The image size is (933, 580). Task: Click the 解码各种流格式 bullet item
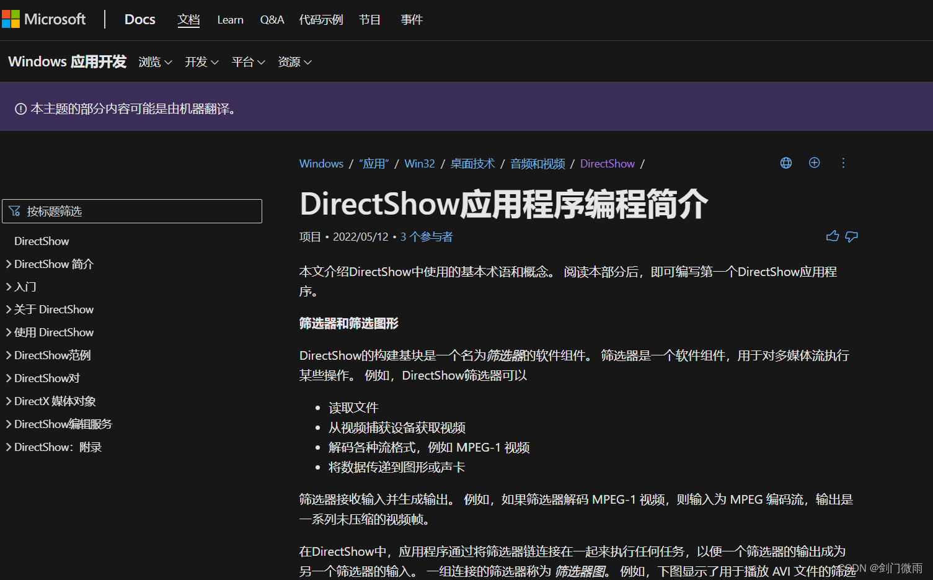coord(429,447)
